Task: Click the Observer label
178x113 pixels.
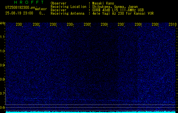Action: (59, 3)
